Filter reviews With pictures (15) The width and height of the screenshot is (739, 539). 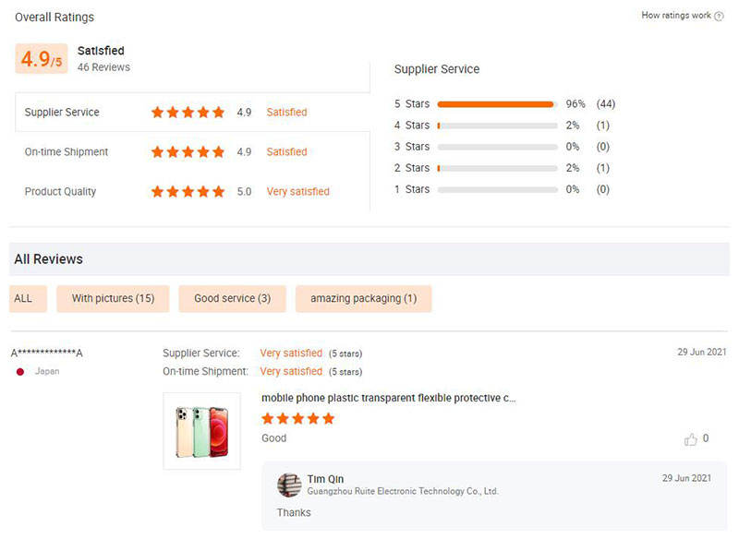tap(113, 299)
